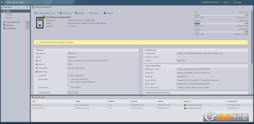
Task: Select Manage under Host
Action: coord(9,14)
